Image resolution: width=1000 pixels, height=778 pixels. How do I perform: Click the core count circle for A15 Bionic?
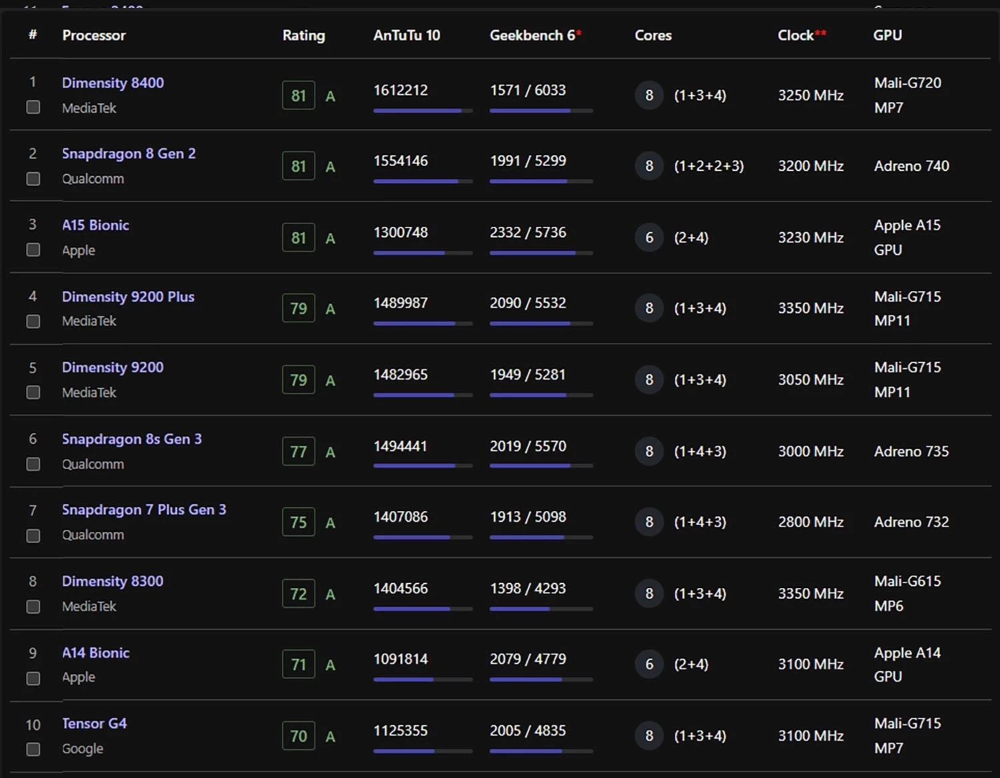pos(649,238)
